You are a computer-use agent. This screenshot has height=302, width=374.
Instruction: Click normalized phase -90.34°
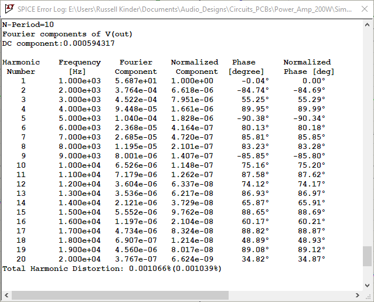[x=309, y=118]
